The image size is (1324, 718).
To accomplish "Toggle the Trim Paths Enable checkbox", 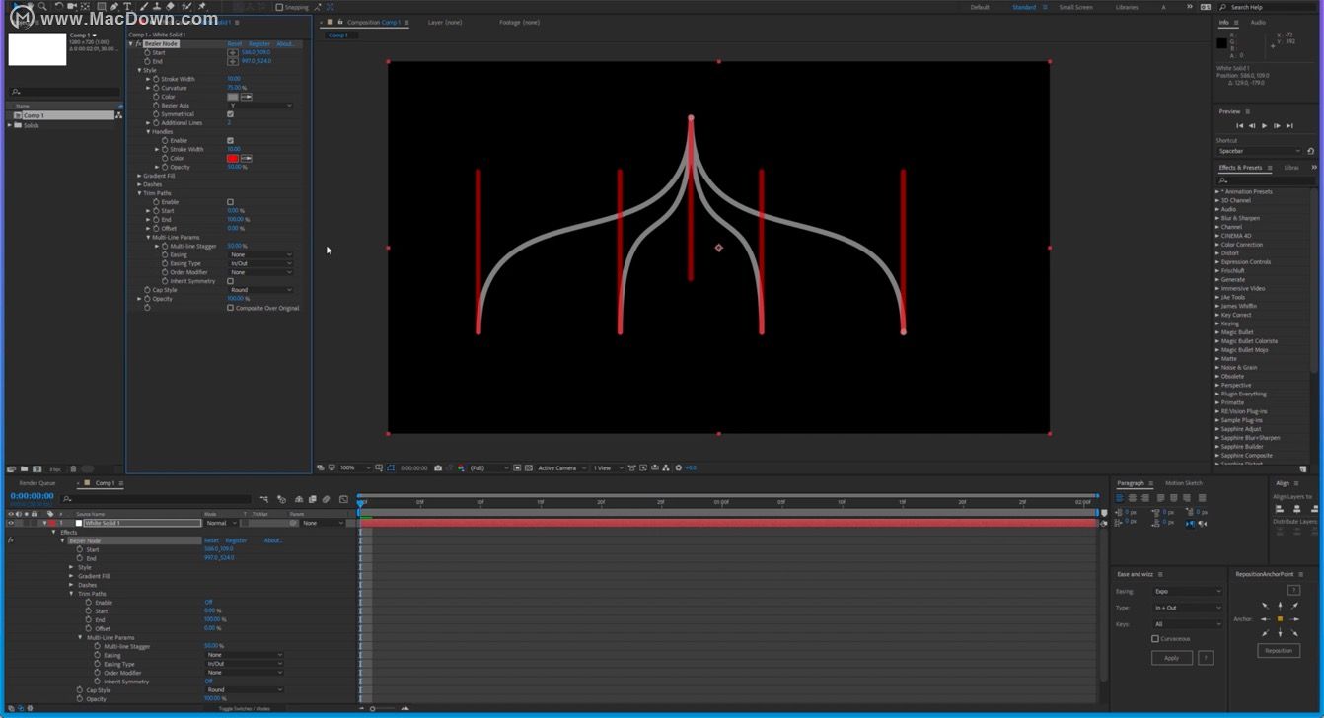I will (231, 202).
